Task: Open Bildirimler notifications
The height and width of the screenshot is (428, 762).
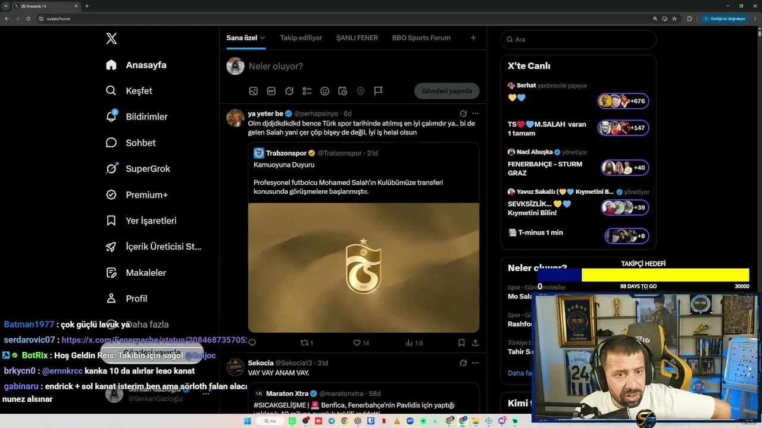Action: coord(136,117)
